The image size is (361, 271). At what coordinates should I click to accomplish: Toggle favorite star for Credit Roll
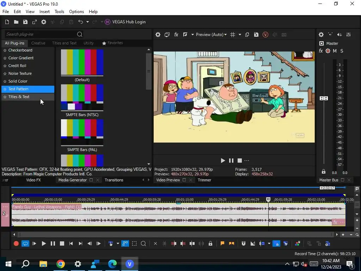[x=5, y=66]
